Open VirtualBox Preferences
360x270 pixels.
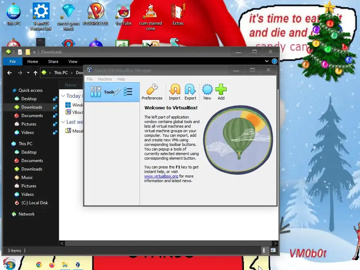(x=152, y=92)
